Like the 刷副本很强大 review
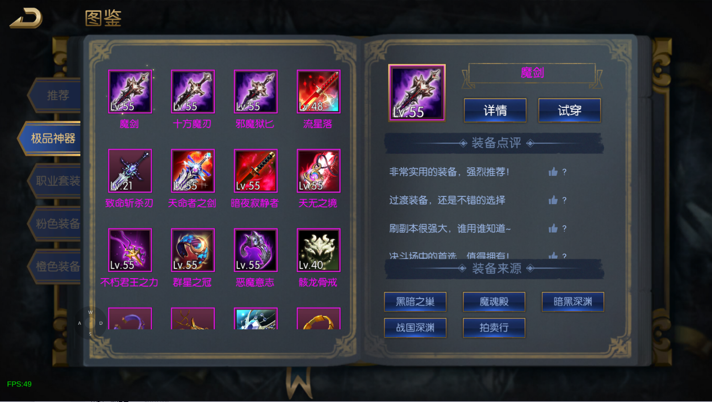Viewport: 712px width, 402px height. (553, 228)
